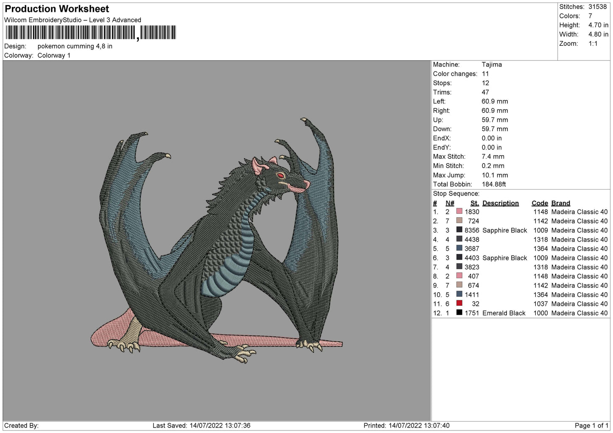613x433 pixels.
Task: Click the pink swatch in stop 1
Action: 459,212
